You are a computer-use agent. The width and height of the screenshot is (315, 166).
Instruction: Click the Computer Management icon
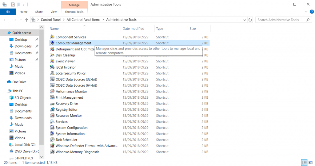point(52,43)
